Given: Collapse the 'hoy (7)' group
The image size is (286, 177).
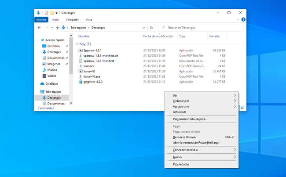Looking at the screenshot, I should click(77, 44).
